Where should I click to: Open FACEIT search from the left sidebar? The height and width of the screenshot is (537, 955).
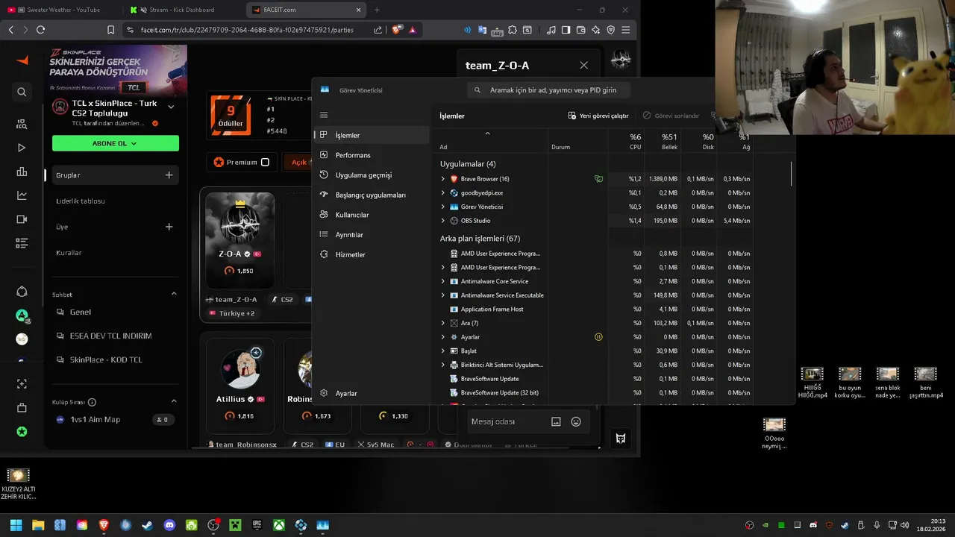pyautogui.click(x=22, y=92)
